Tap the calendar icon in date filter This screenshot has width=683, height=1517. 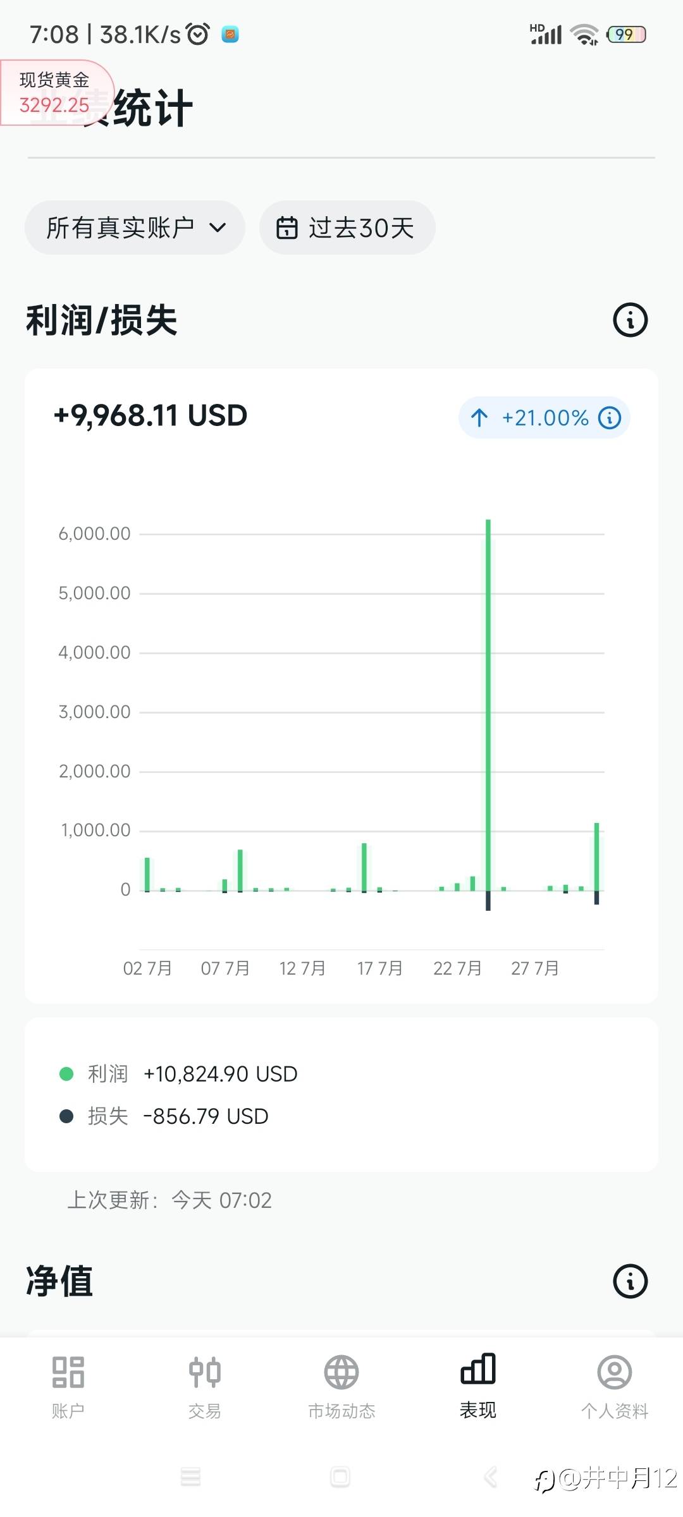286,228
